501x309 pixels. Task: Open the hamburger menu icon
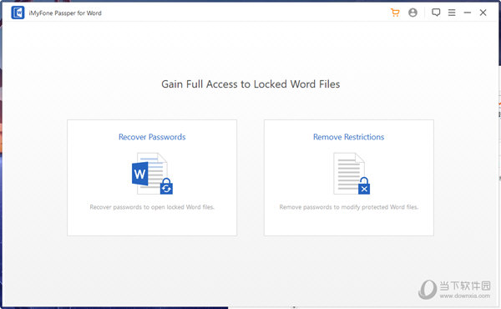tap(452, 13)
